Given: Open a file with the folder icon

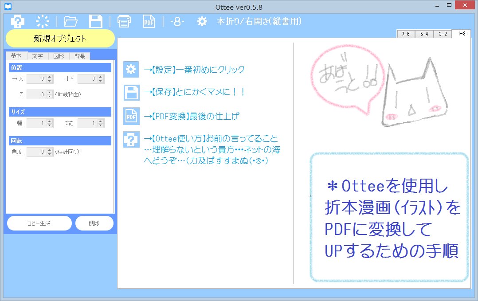Looking at the screenshot, I should 71,22.
